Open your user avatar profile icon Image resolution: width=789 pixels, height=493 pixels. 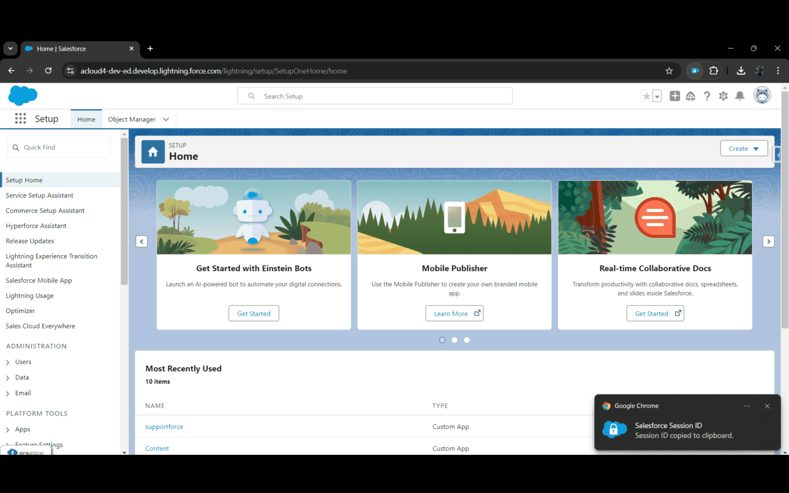(x=762, y=96)
